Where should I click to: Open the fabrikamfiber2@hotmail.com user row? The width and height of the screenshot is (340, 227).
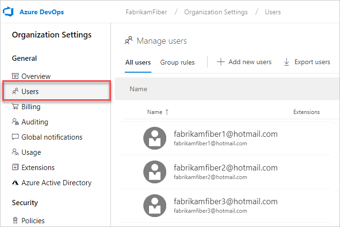(x=226, y=172)
